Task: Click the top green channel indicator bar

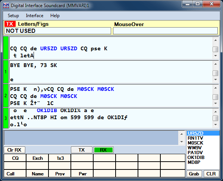Action: coord(6,48)
